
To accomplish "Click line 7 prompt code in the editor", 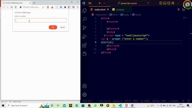I will pyautogui.click(x=124, y=39).
